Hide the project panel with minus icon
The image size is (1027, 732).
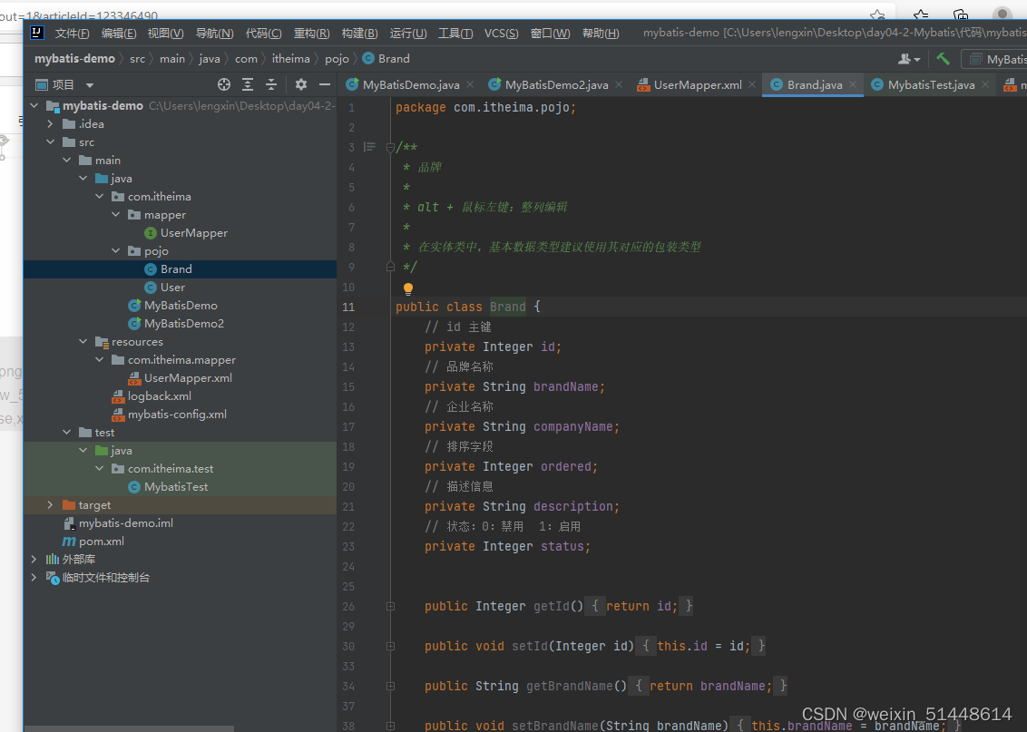pyautogui.click(x=324, y=84)
